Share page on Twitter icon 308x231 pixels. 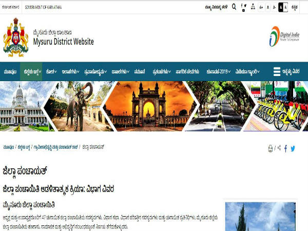tap(293, 148)
